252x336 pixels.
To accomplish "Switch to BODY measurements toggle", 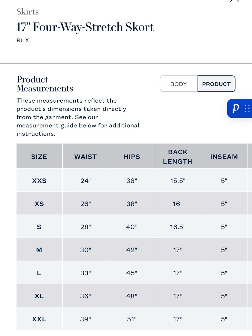I will pyautogui.click(x=179, y=84).
